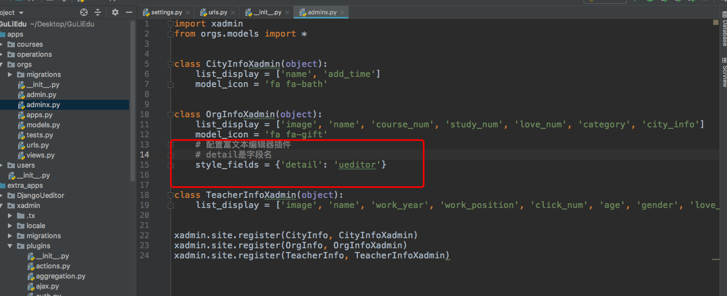This screenshot has height=296, width=727.
Task: Click line number 24 in gutter
Action: pos(145,255)
